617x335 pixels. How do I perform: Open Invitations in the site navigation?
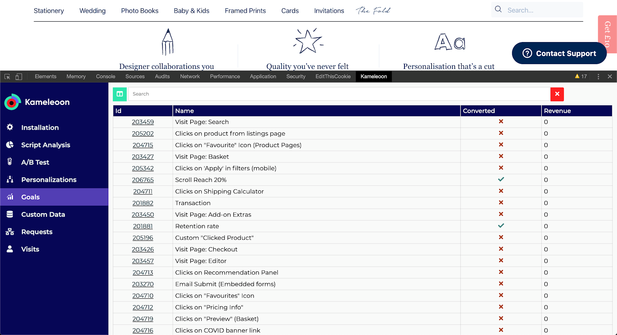coord(329,11)
